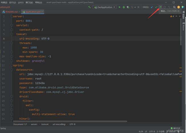Click the tomcat breadcrumb item

point(45,124)
